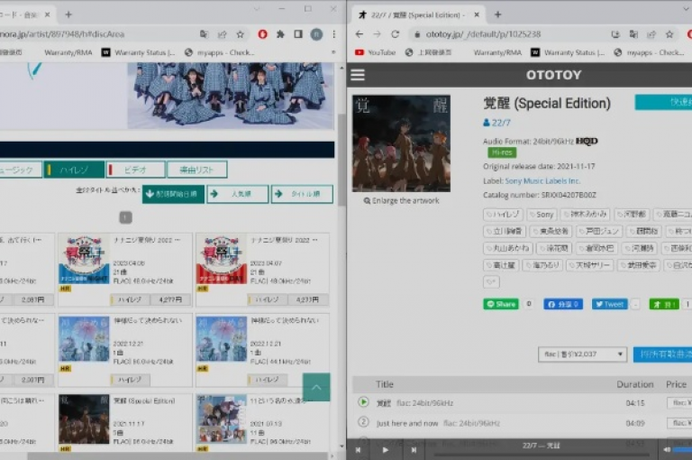Mute player volume speaker icon
692x460 pixels.
667,450
